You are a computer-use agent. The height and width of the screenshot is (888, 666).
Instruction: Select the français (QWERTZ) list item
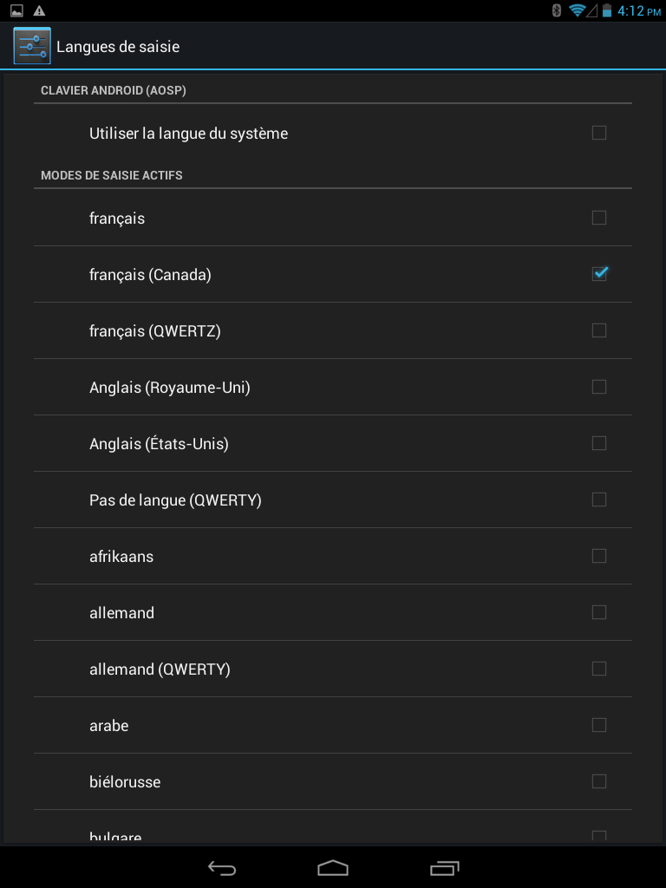[x=333, y=330]
